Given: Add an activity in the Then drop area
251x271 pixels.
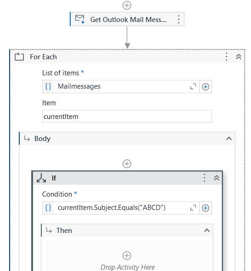Looking at the screenshot, I should tap(127, 256).
